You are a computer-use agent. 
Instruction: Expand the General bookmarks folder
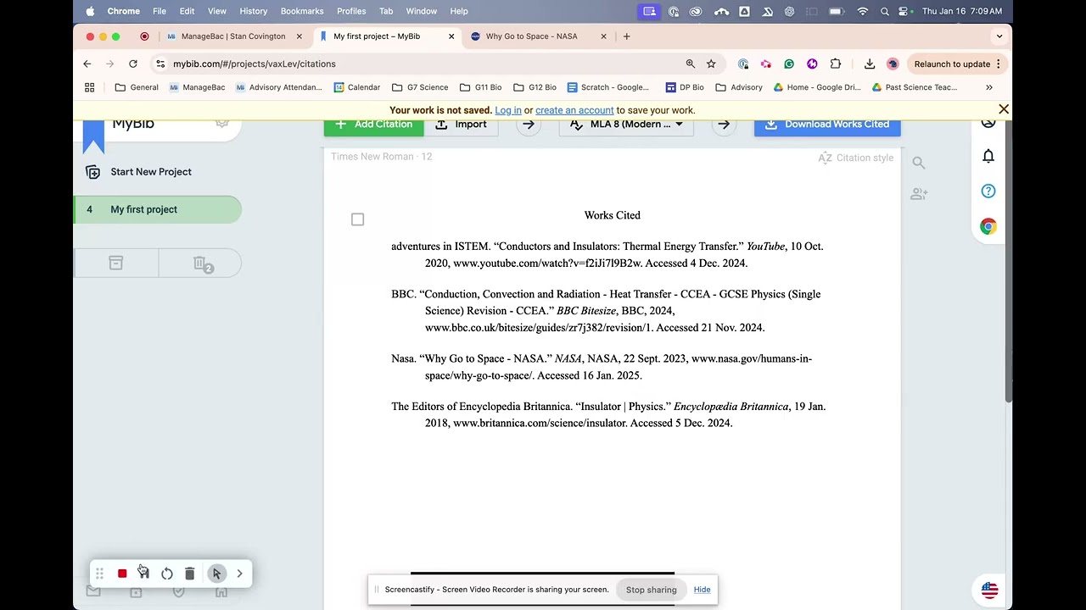137,87
